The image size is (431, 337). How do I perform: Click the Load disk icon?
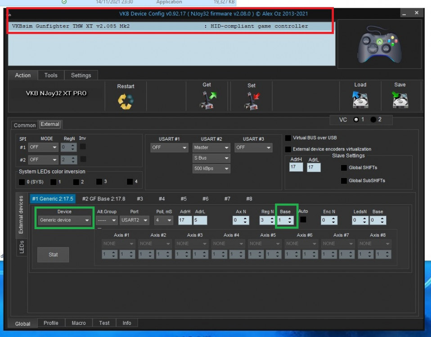click(360, 101)
